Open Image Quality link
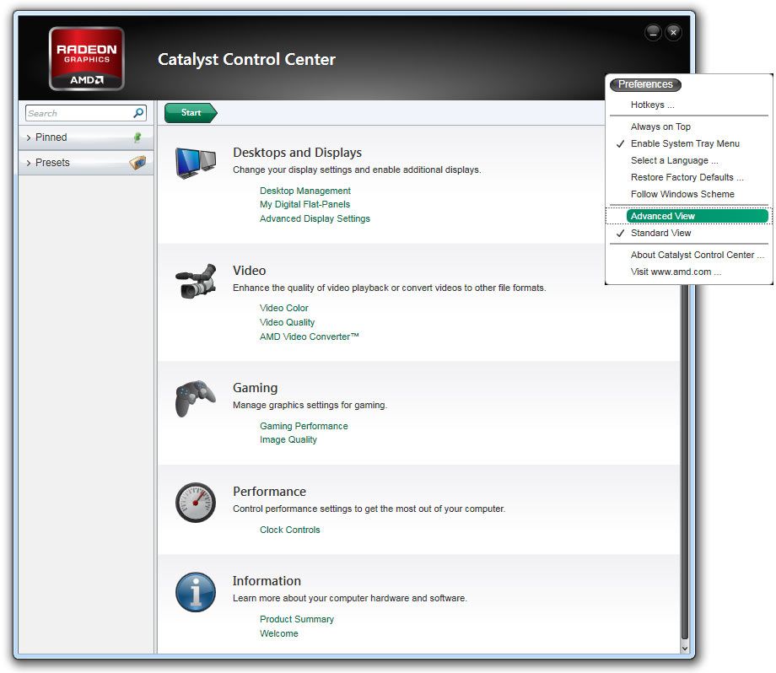 pos(288,440)
